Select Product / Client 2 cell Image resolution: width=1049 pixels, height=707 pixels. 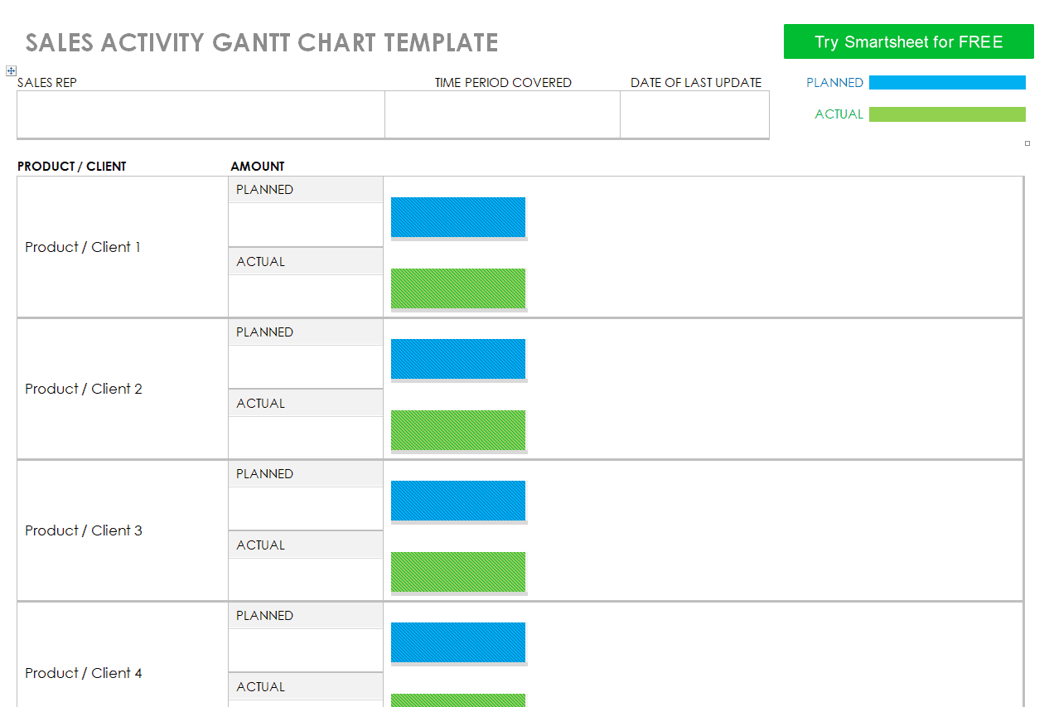[123, 389]
